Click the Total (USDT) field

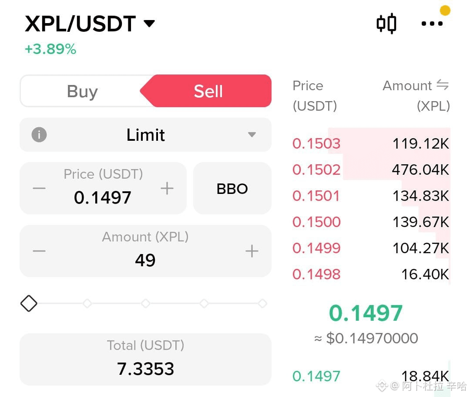tap(146, 360)
